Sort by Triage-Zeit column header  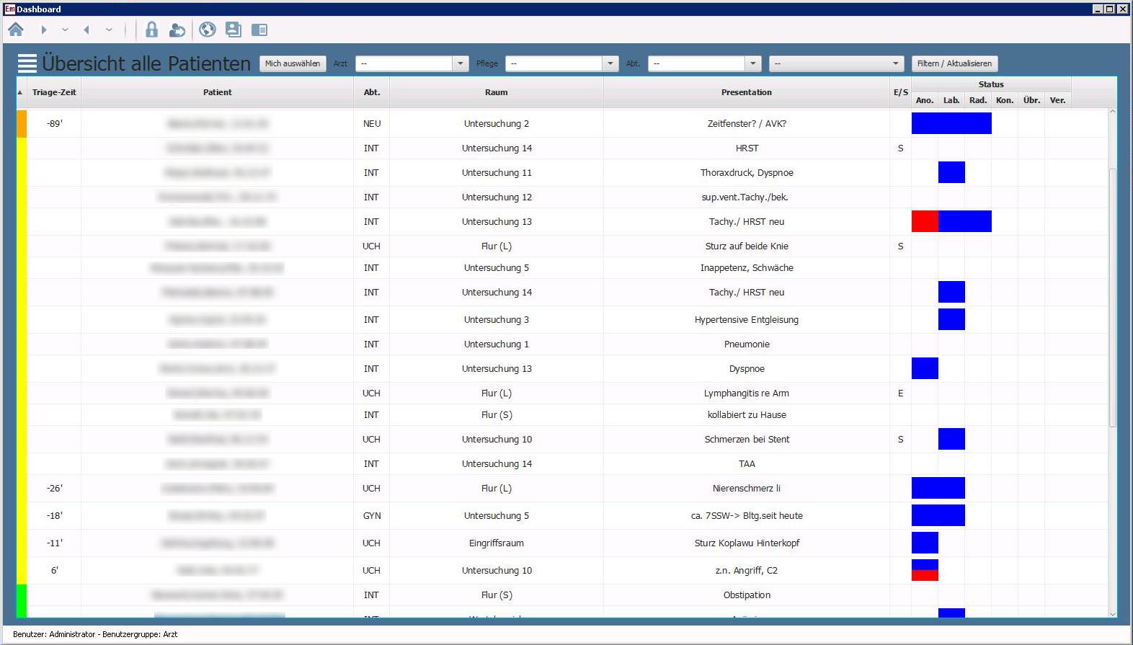(54, 92)
